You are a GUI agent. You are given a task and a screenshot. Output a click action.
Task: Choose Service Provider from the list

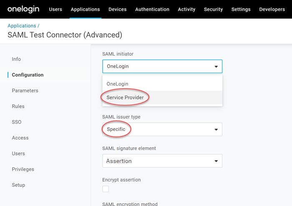tap(125, 98)
